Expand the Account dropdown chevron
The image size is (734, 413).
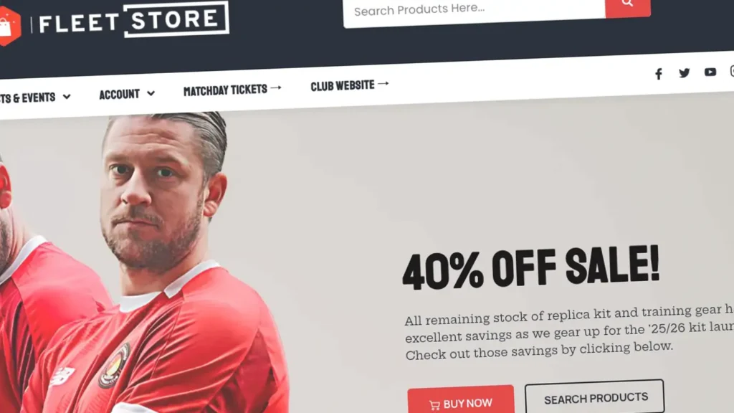point(151,94)
